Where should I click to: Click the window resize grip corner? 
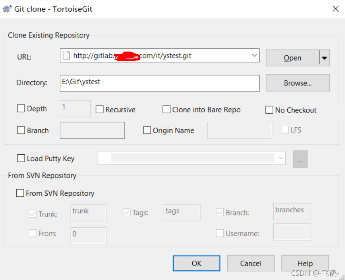pyautogui.click(x=342, y=277)
